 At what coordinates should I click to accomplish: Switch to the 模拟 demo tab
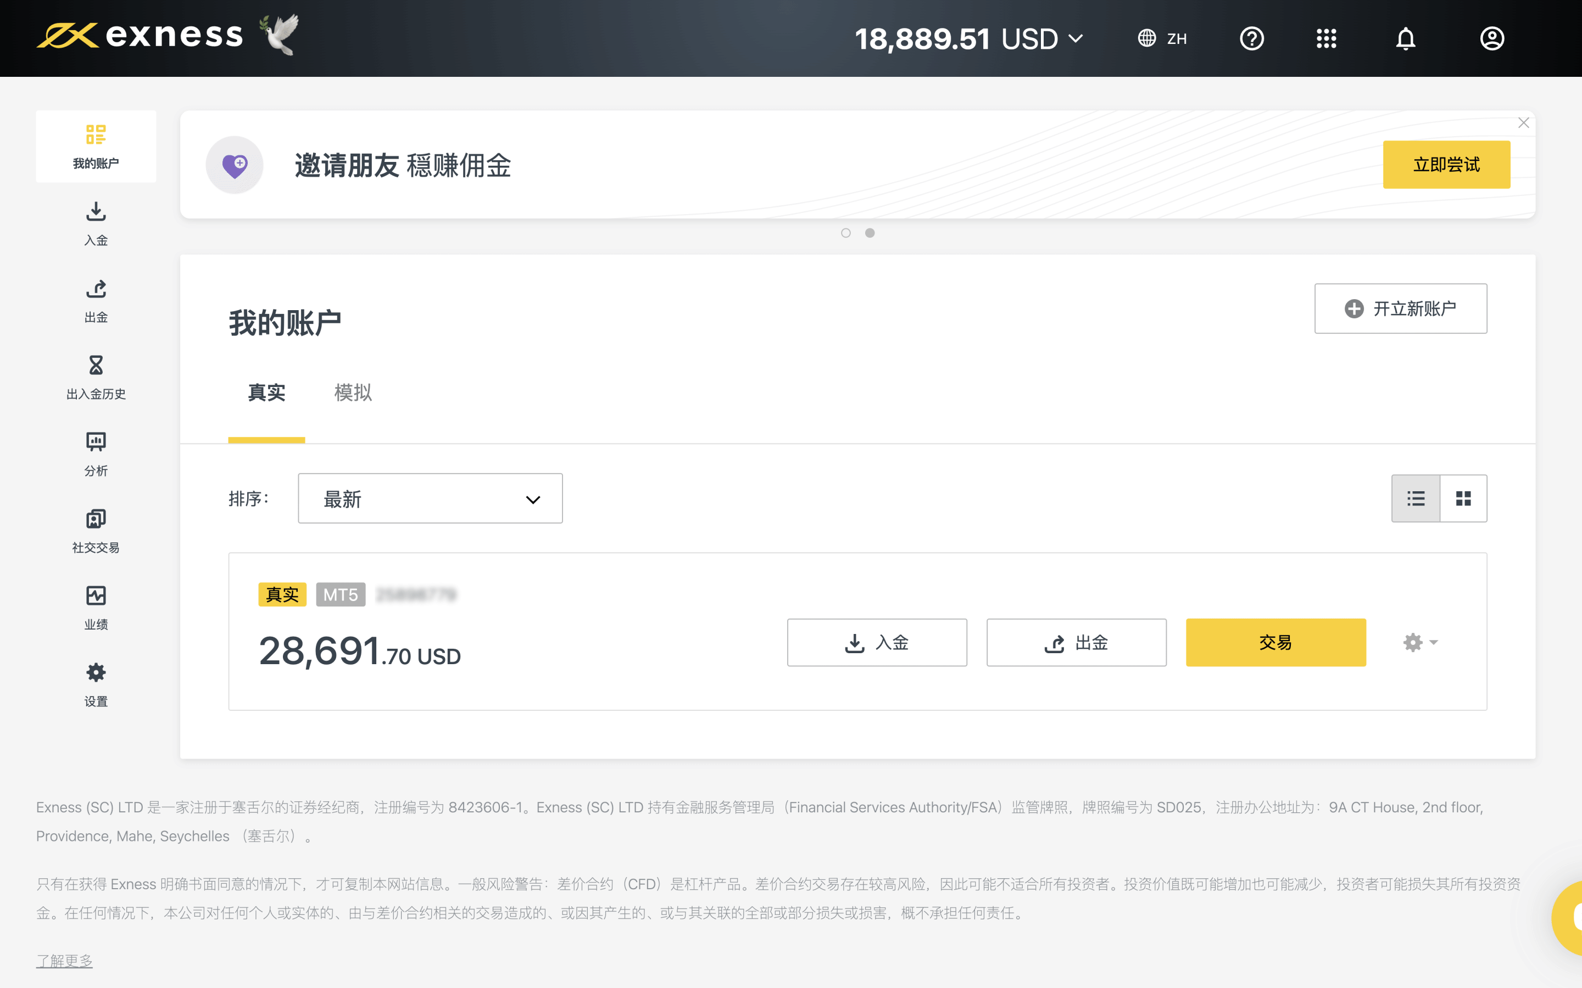353,392
